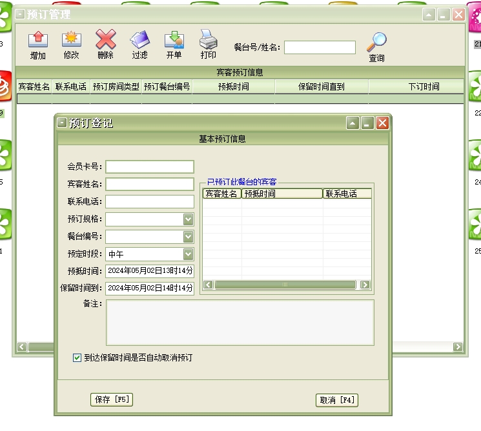The width and height of the screenshot is (481, 431).
Task: Click the 宾客姓名 column header in main table
Action: click(x=34, y=86)
